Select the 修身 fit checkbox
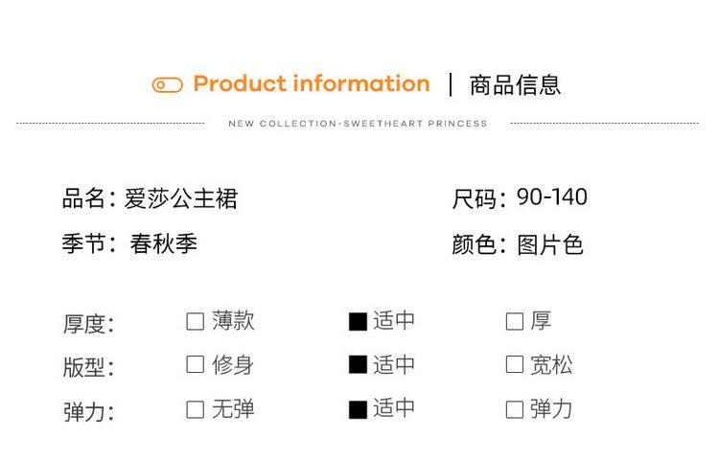Screen dimensions: 719x462 tap(196, 364)
